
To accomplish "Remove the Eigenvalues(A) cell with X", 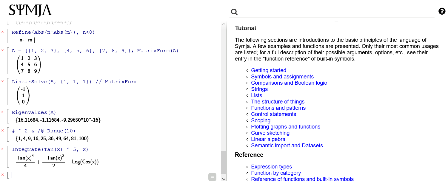I will [3, 112].
